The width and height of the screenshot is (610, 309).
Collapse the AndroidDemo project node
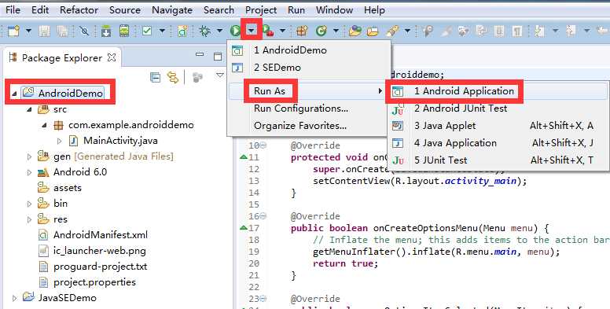coord(14,94)
